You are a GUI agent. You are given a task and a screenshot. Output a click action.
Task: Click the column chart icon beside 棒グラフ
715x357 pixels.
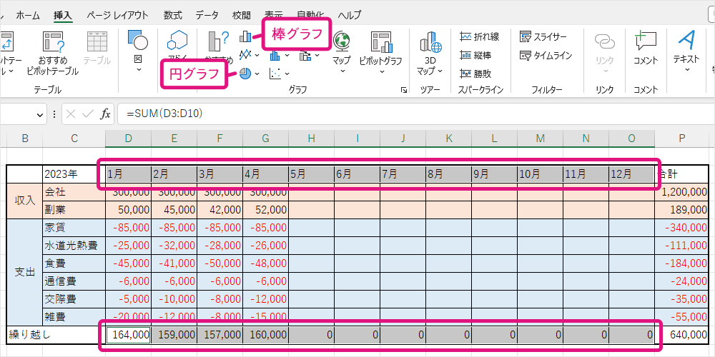point(245,37)
